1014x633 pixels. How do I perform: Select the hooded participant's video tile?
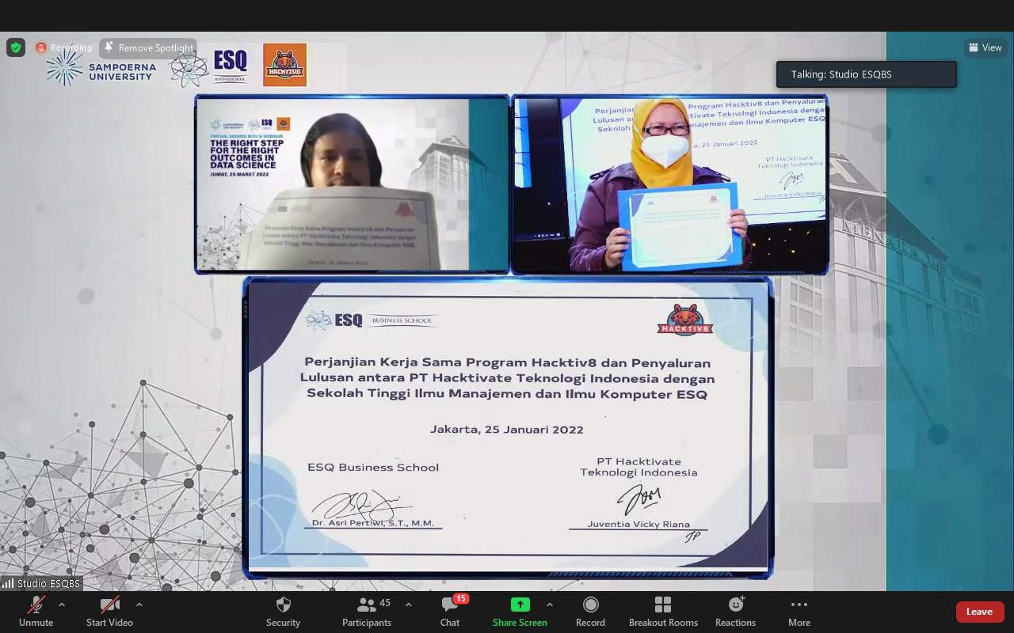[353, 184]
